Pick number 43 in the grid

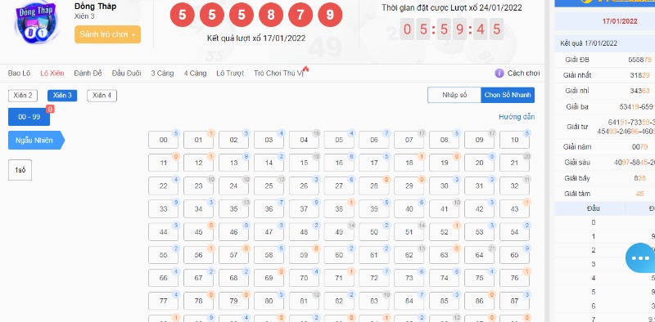click(515, 209)
